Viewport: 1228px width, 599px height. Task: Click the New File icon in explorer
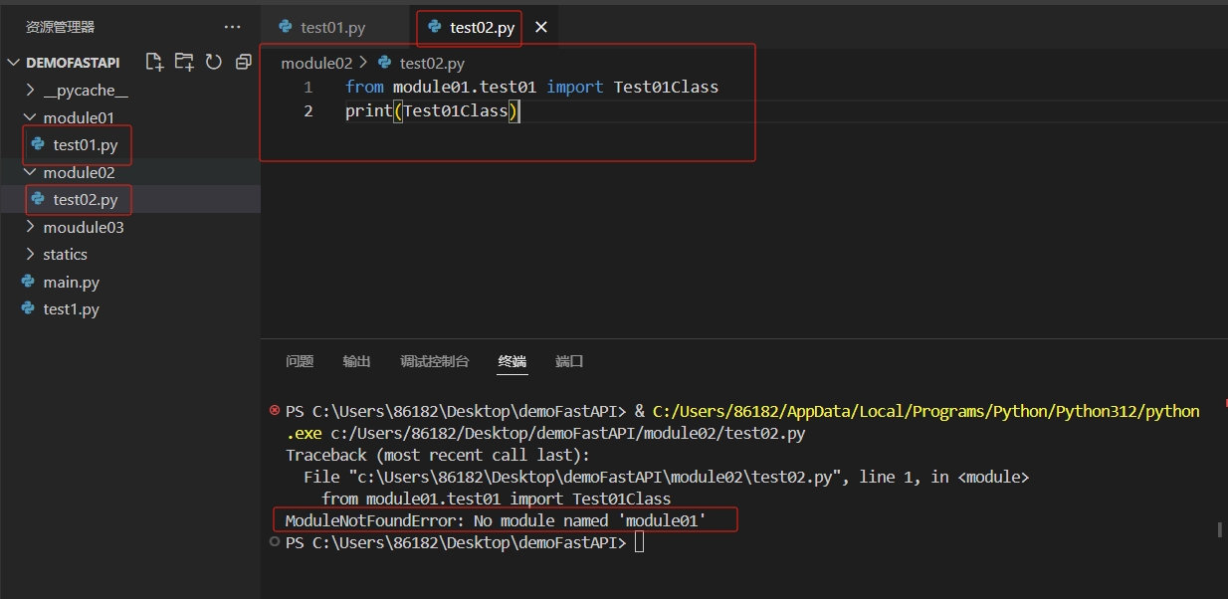pyautogui.click(x=154, y=62)
